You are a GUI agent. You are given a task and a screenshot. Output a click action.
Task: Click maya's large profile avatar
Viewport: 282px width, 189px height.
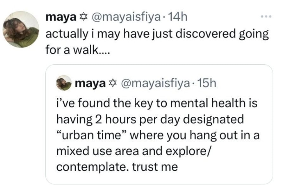tap(21, 29)
